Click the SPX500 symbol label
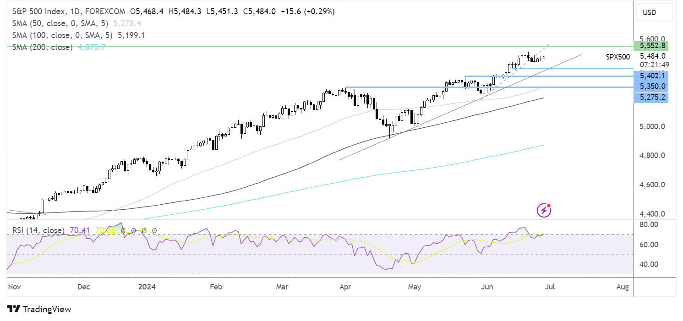 (x=617, y=57)
